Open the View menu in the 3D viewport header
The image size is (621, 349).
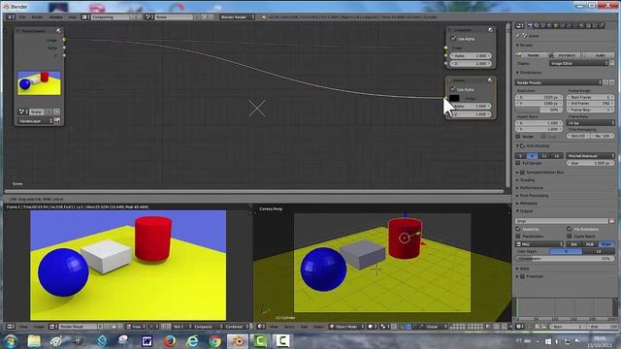point(274,327)
